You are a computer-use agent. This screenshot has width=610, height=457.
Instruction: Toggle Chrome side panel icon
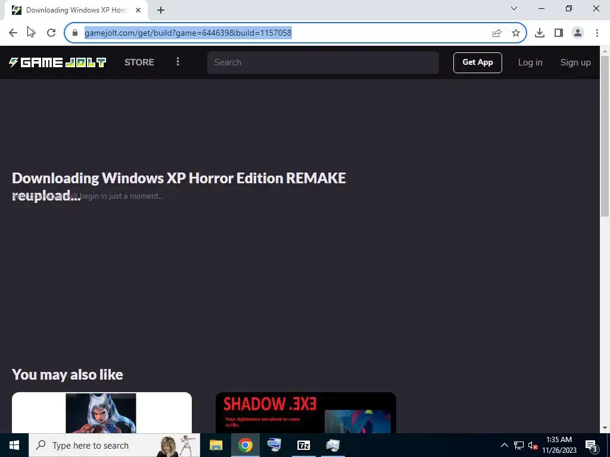pos(559,33)
